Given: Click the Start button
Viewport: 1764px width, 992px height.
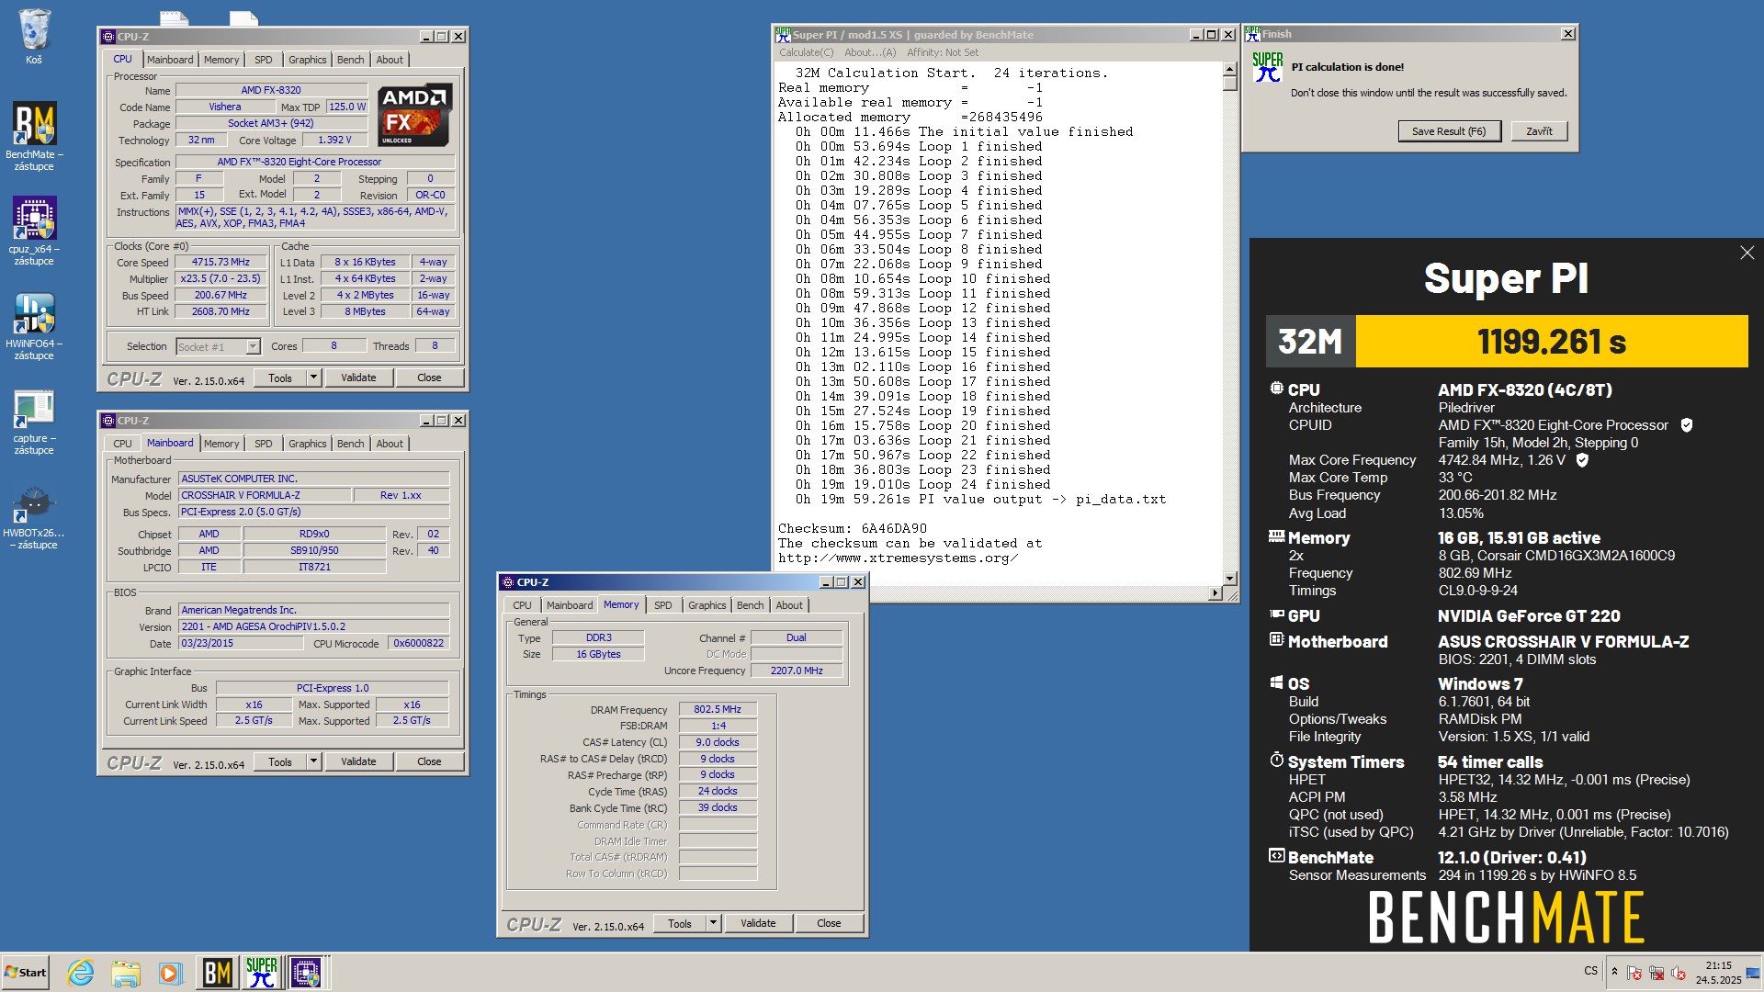Looking at the screenshot, I should pyautogui.click(x=26, y=973).
